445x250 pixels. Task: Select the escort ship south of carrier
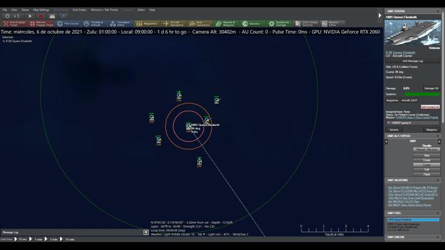pyautogui.click(x=199, y=161)
